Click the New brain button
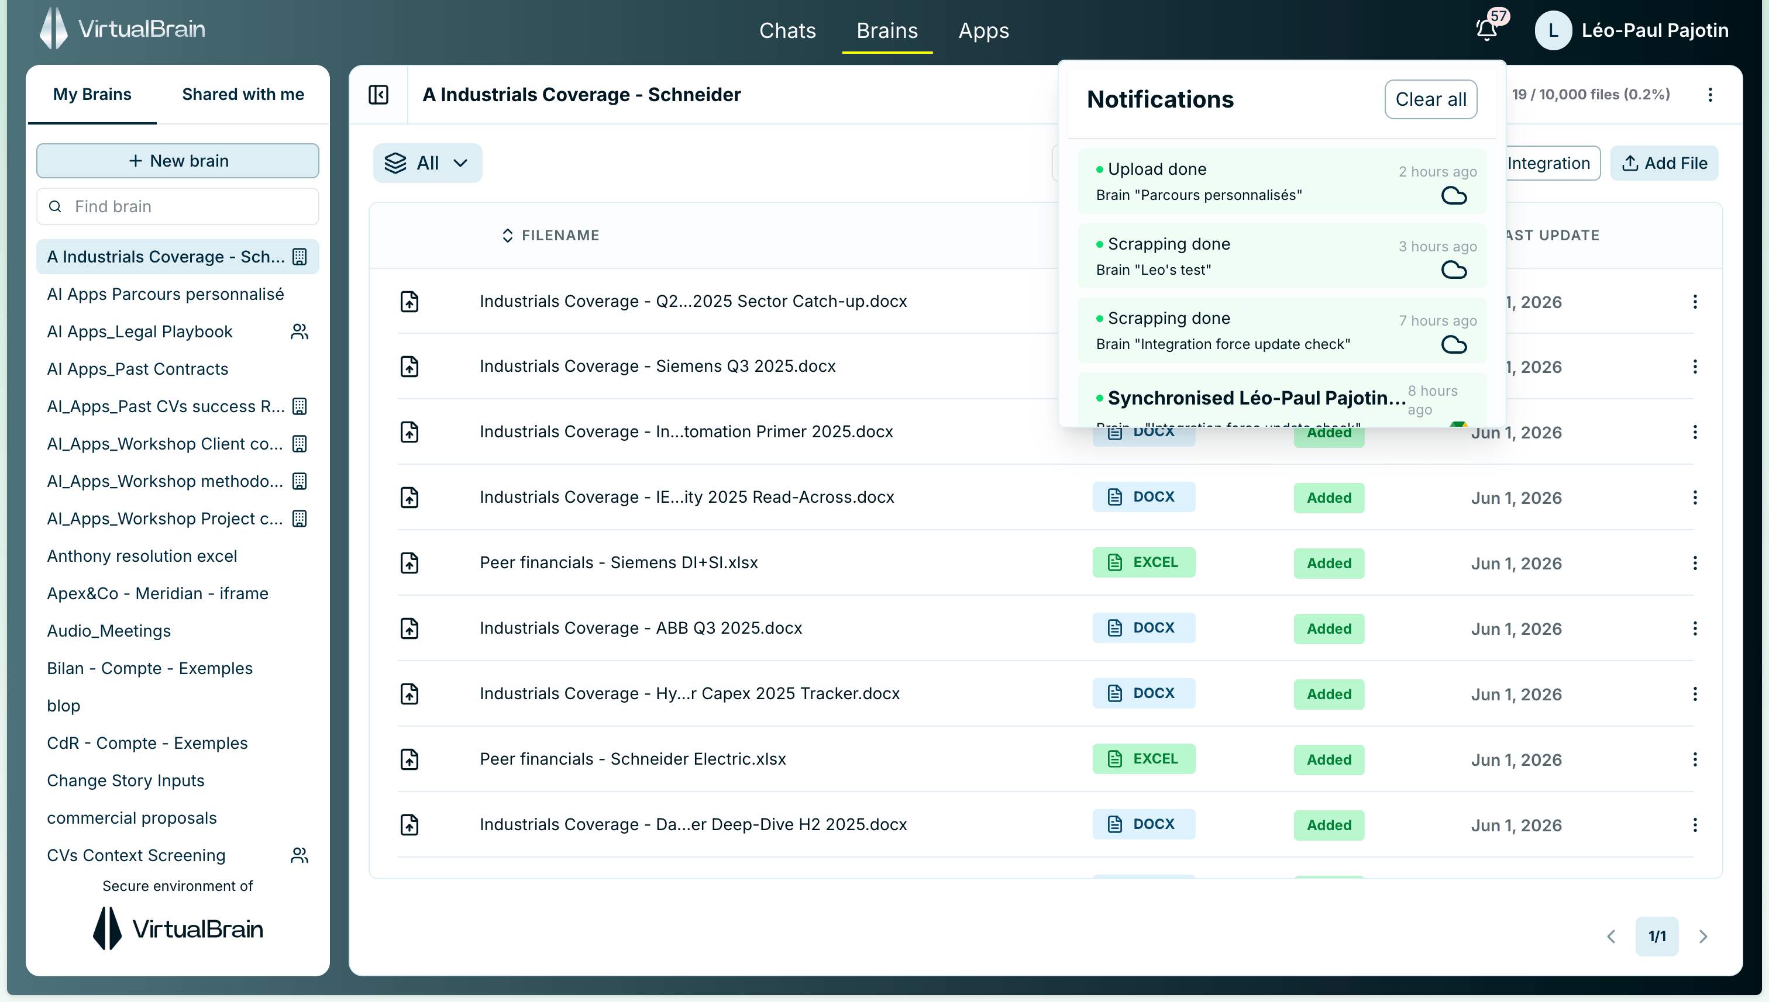Image resolution: width=1769 pixels, height=1002 pixels. tap(178, 161)
